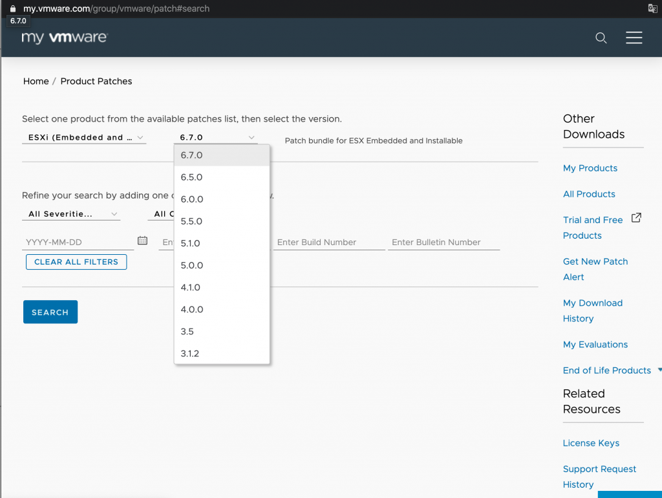The width and height of the screenshot is (662, 498).
Task: Select version 6.7.0 from the list
Action: coord(222,155)
